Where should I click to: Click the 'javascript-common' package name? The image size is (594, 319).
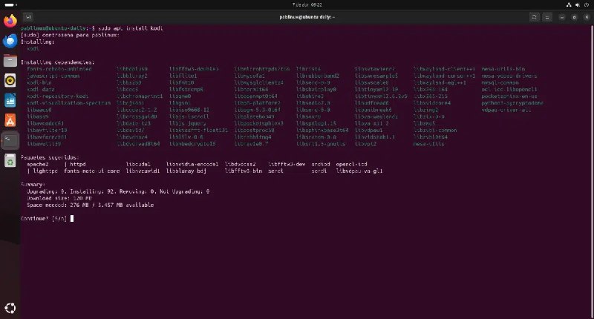(53, 76)
